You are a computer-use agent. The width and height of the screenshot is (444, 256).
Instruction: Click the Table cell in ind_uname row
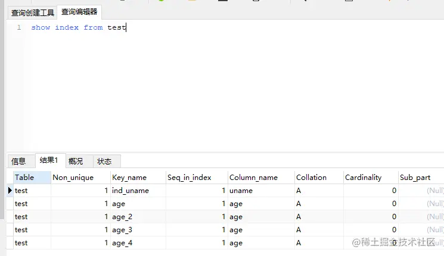click(32, 191)
